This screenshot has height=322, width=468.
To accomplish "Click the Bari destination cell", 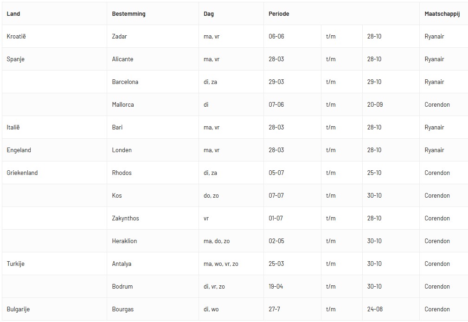I will coord(153,127).
